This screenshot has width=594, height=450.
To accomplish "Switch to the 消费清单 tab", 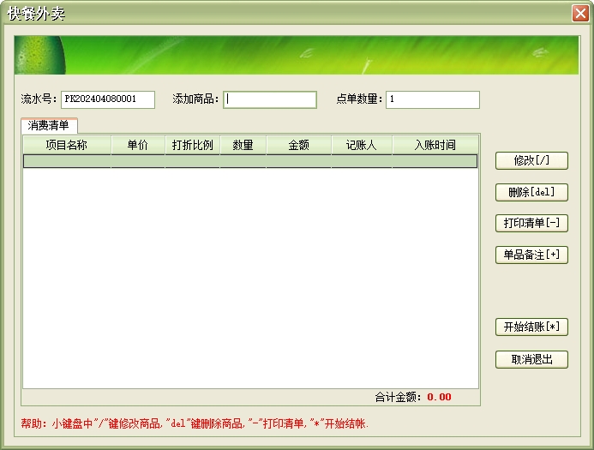I will click(x=48, y=125).
